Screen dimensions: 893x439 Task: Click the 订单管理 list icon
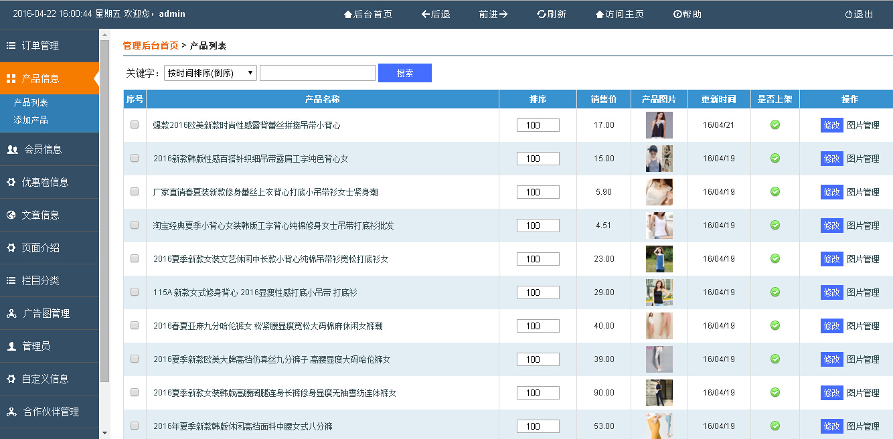tap(11, 46)
